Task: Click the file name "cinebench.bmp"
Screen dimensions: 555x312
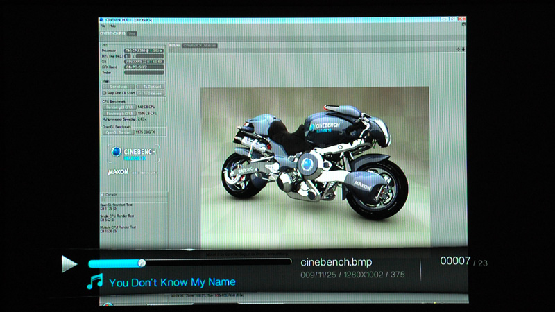Action: [x=336, y=262]
